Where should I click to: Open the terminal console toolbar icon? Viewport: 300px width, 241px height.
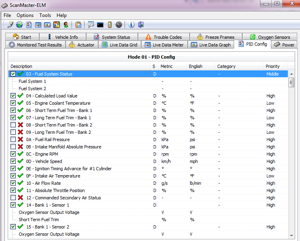coord(100,25)
